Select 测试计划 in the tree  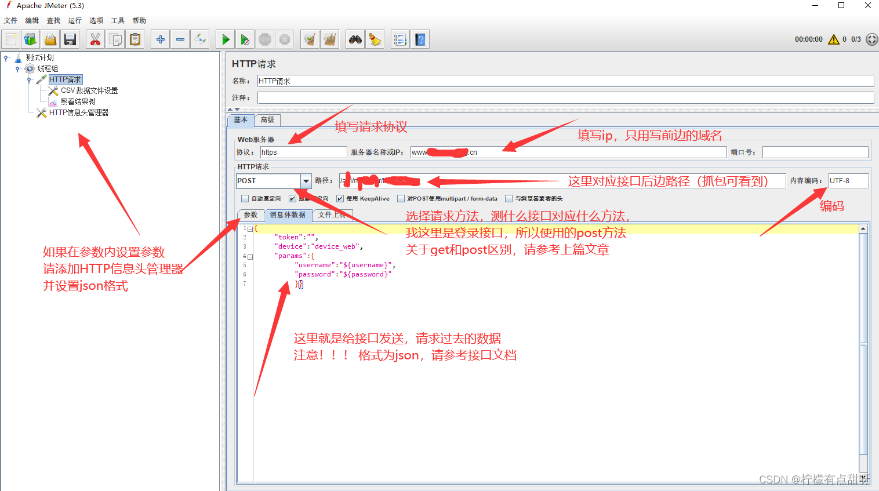click(39, 57)
